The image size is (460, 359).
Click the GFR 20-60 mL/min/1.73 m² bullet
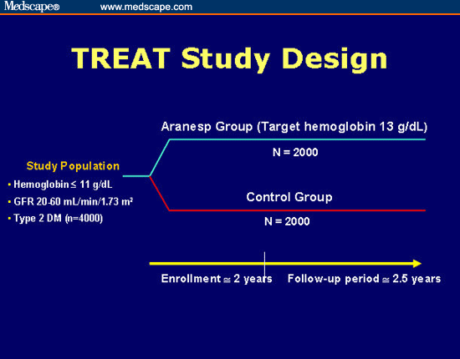click(x=70, y=201)
